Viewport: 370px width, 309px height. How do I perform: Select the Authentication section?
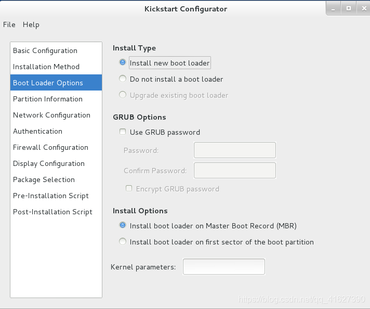click(56, 131)
